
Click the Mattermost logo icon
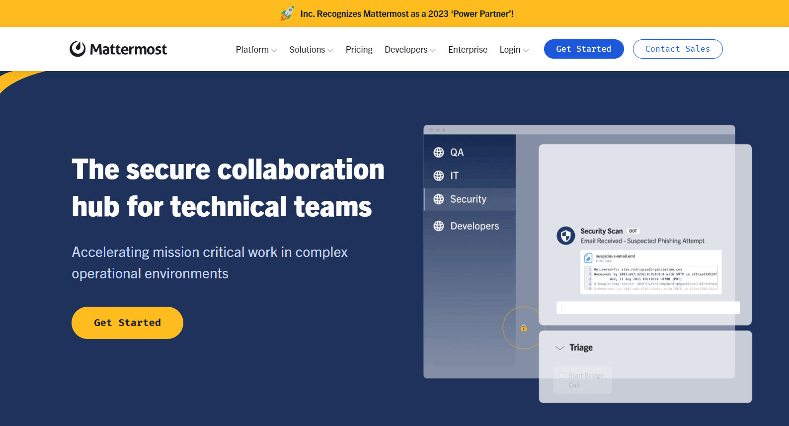point(78,49)
